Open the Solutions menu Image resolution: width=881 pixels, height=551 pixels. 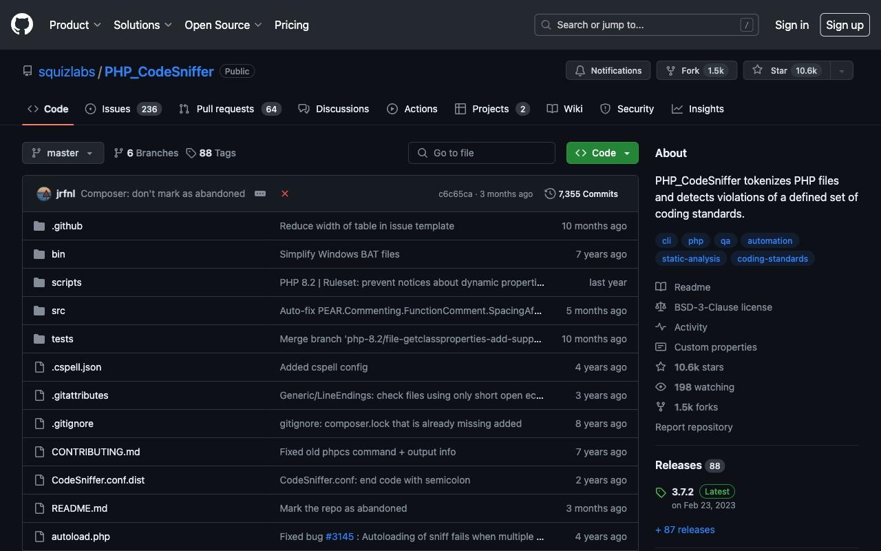coord(143,25)
